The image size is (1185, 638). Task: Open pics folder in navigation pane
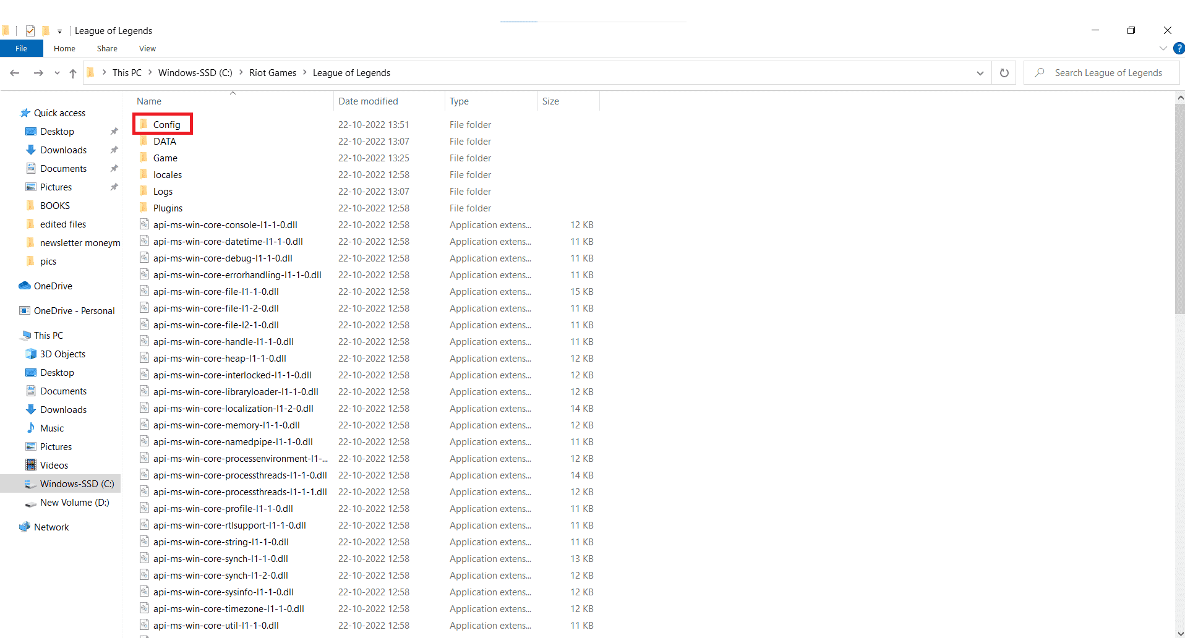(x=48, y=262)
